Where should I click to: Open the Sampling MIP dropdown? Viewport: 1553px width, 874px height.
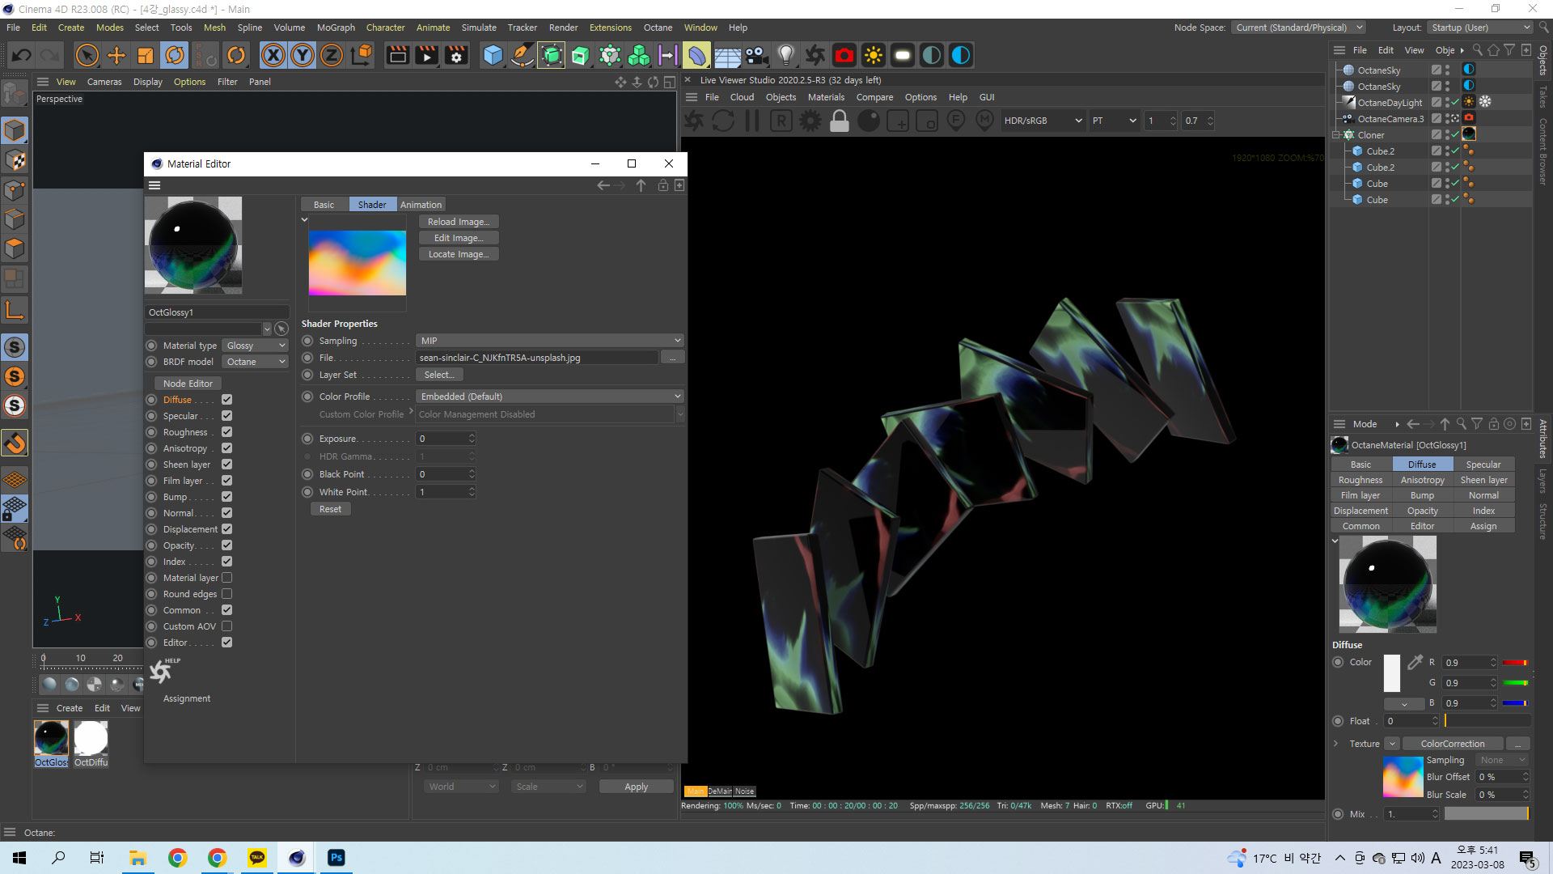click(x=550, y=341)
